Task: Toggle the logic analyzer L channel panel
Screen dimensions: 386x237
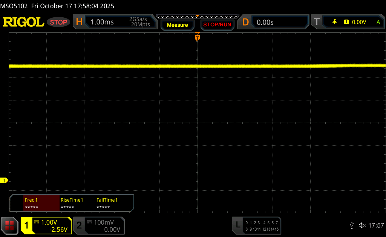Action: pos(256,226)
